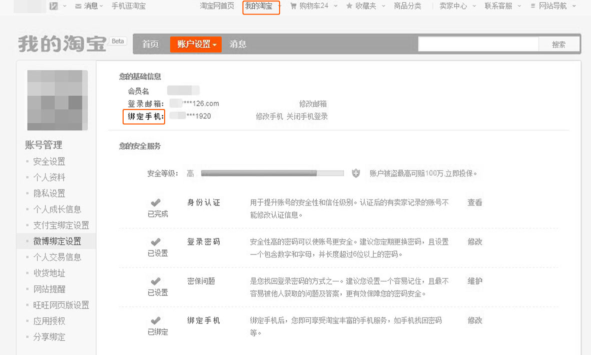Open 个人资料 in sidebar

pyautogui.click(x=49, y=177)
